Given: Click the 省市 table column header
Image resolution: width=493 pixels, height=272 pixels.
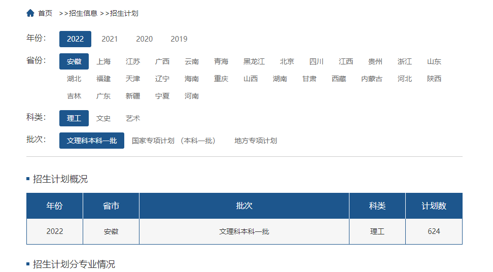Looking at the screenshot, I should pos(111,206).
